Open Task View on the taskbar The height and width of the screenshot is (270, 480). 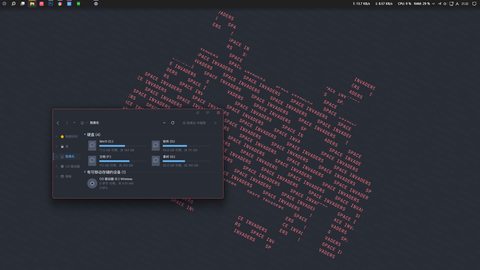[23, 4]
